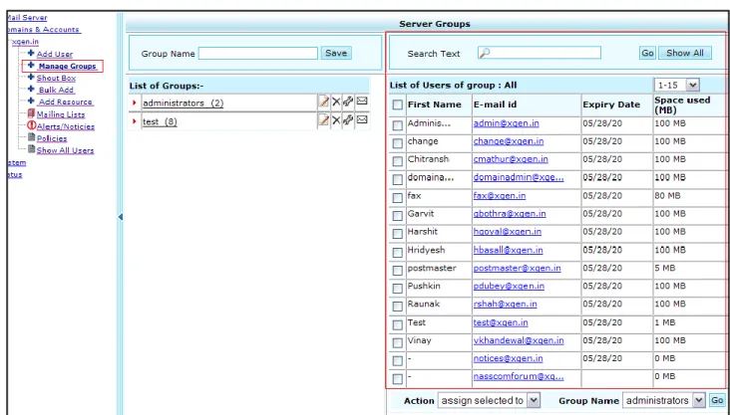Click the magnifier icon in Search Text field

coord(485,53)
